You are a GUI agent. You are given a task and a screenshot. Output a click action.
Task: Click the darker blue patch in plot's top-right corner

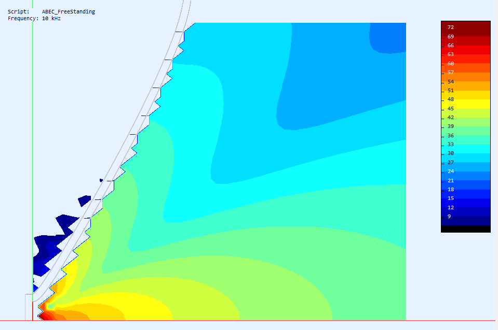389,37
